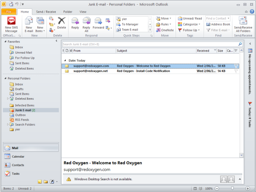Click the Meeting reply icon

point(108,21)
